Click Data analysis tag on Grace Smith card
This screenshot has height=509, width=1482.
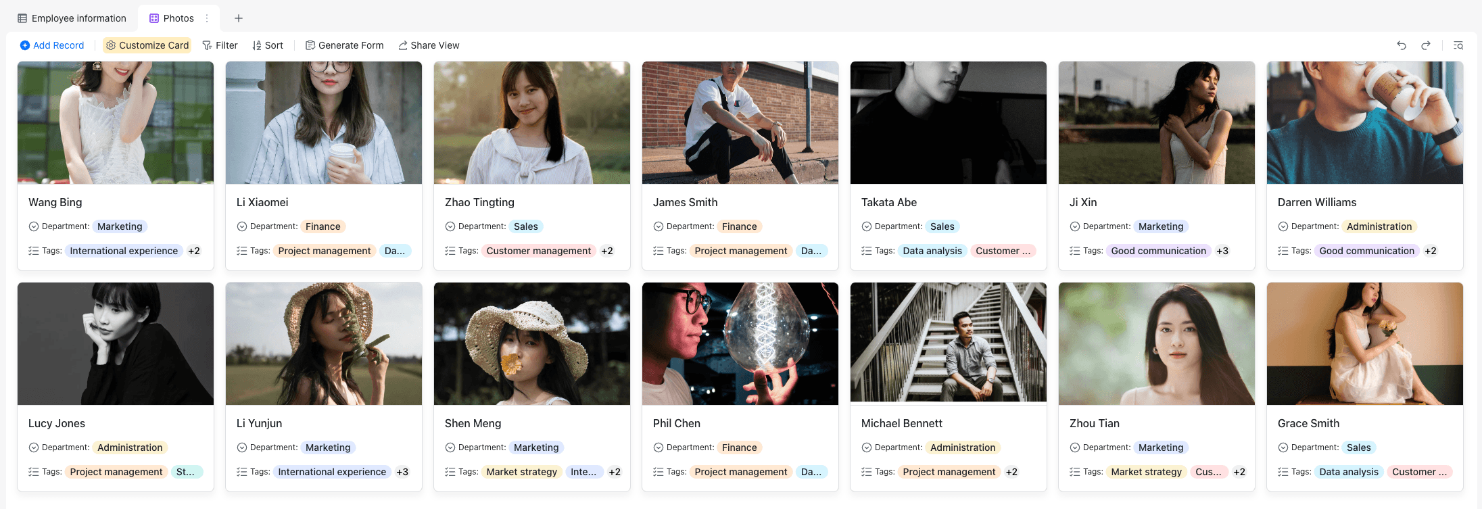tap(1349, 472)
